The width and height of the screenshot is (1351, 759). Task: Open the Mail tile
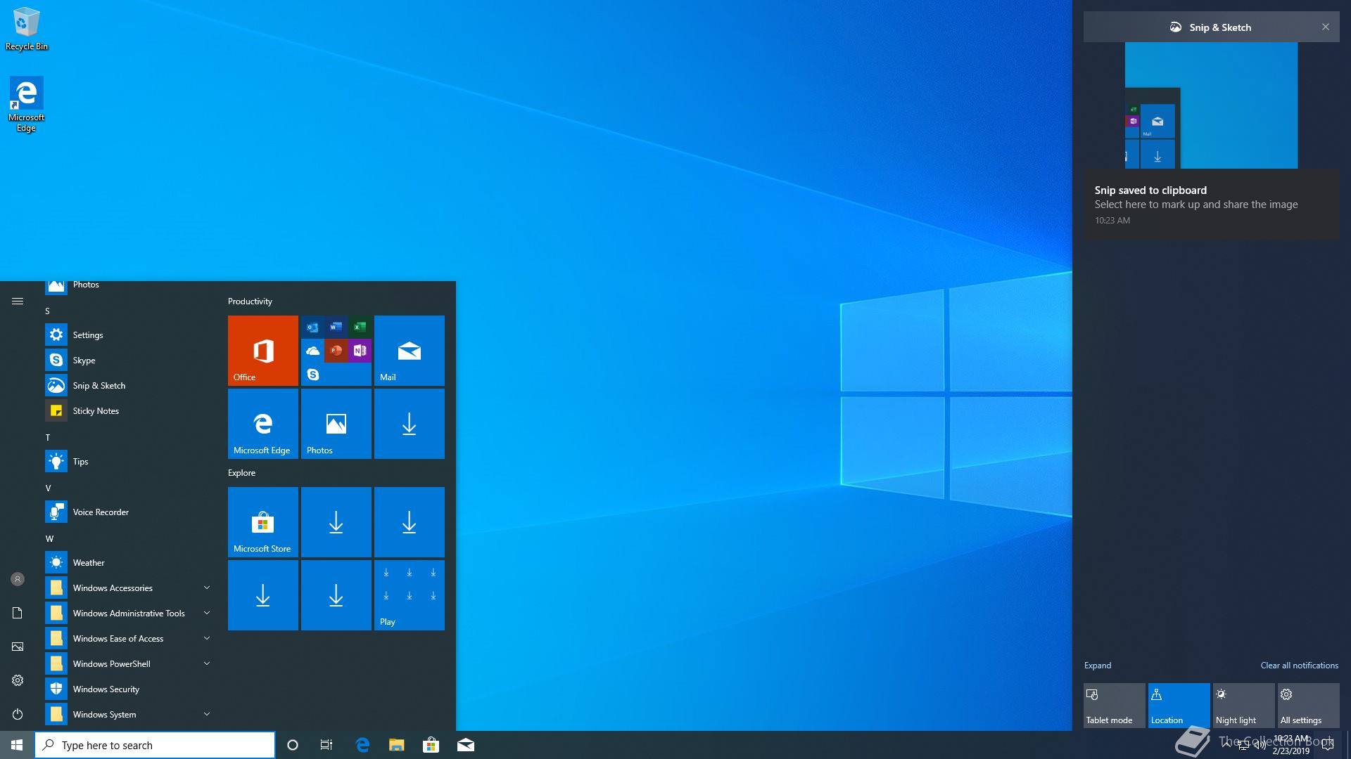pyautogui.click(x=410, y=351)
